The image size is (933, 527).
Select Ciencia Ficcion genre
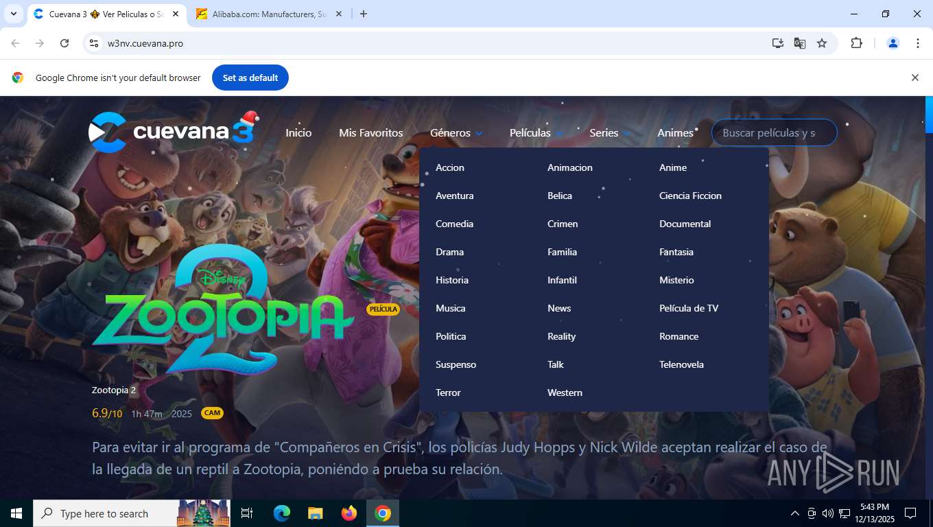pyautogui.click(x=690, y=196)
